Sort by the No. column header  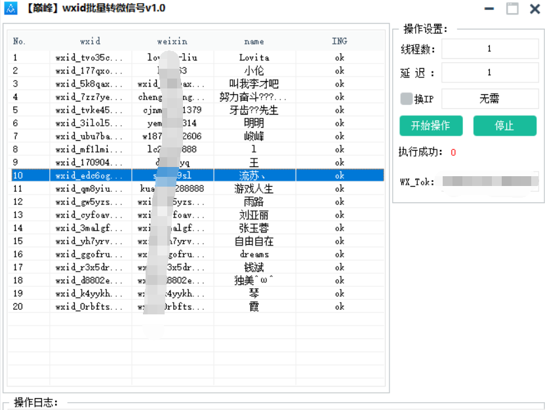coord(20,41)
